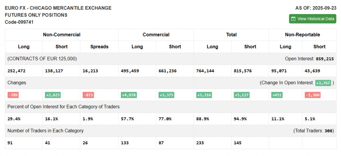Viewport: 341px width, 156px height.
Task: Click the Open Interest value 859,215
Action: tap(324, 59)
